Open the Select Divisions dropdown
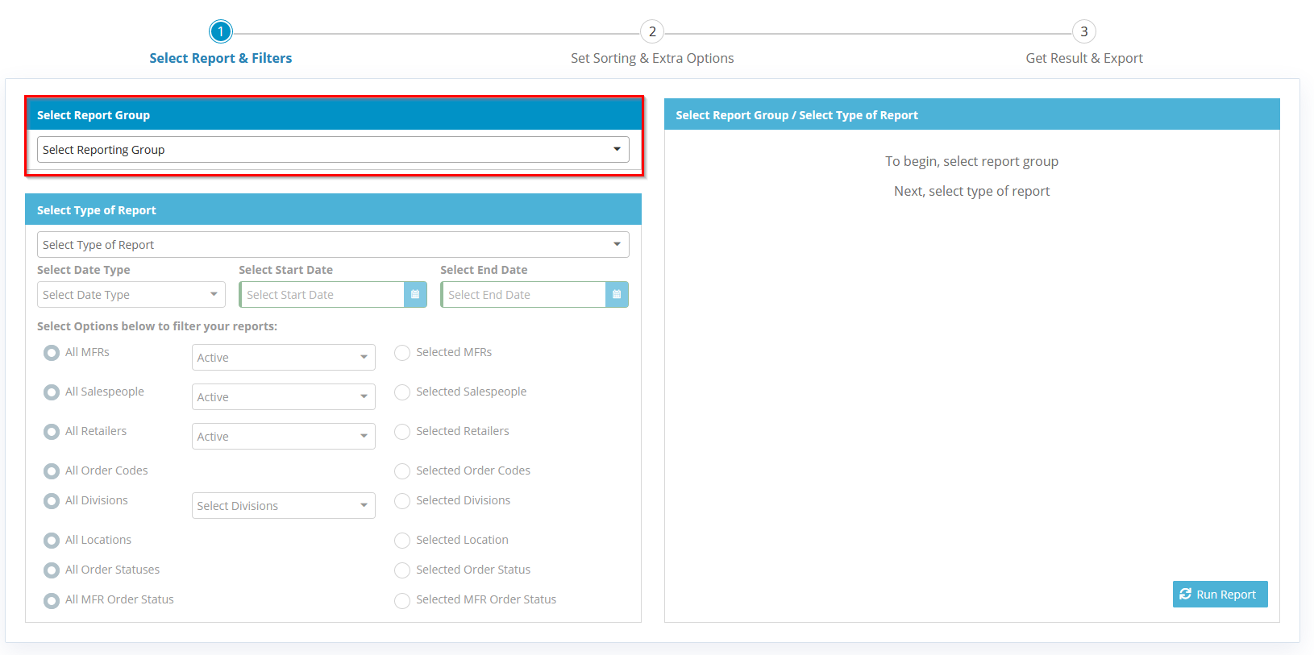The image size is (1314, 655). click(x=283, y=506)
